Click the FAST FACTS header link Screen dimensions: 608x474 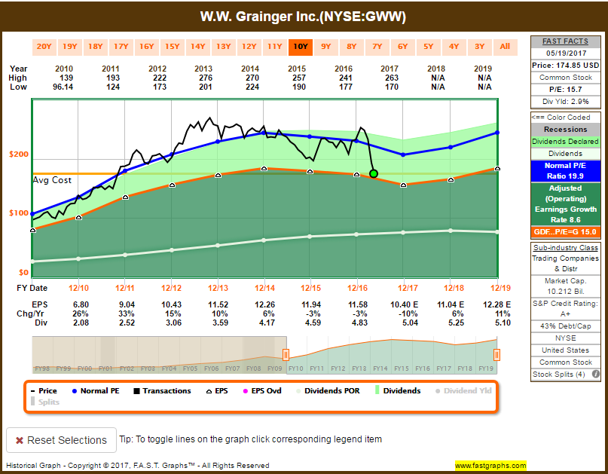point(565,41)
